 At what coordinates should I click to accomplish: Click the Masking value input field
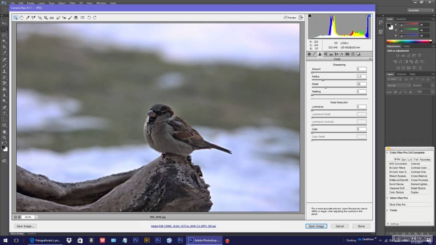pyautogui.click(x=362, y=91)
